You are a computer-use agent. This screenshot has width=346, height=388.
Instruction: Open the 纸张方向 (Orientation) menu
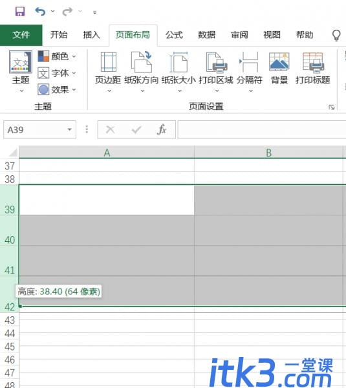pos(142,72)
